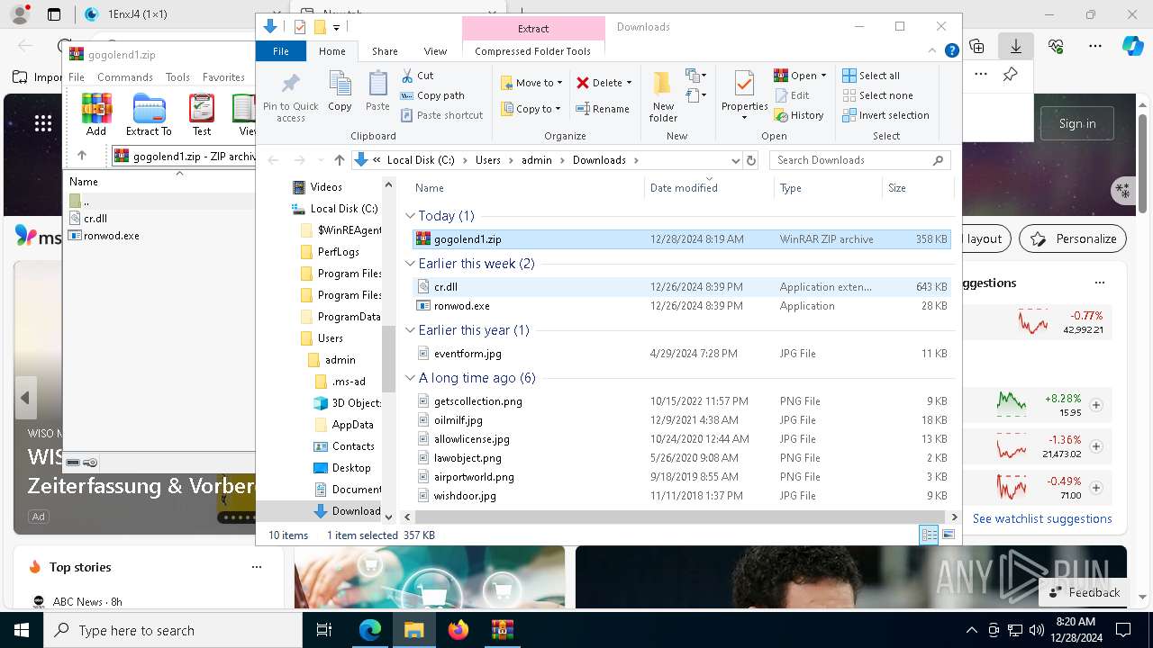1153x648 pixels.
Task: Open address bar history dropdown
Action: pyautogui.click(x=735, y=160)
